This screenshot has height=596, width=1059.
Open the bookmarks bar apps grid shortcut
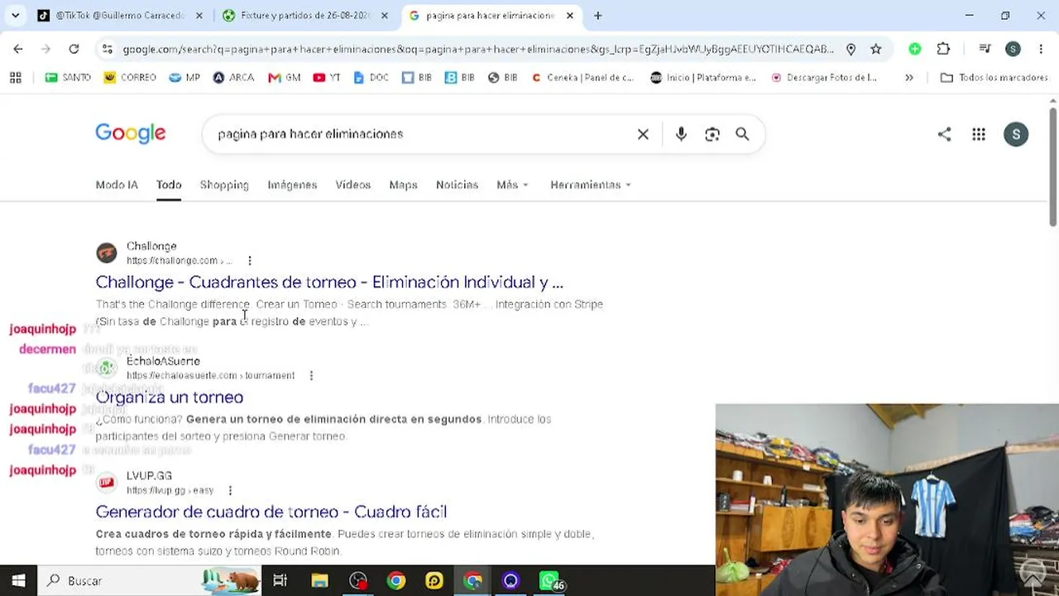15,77
